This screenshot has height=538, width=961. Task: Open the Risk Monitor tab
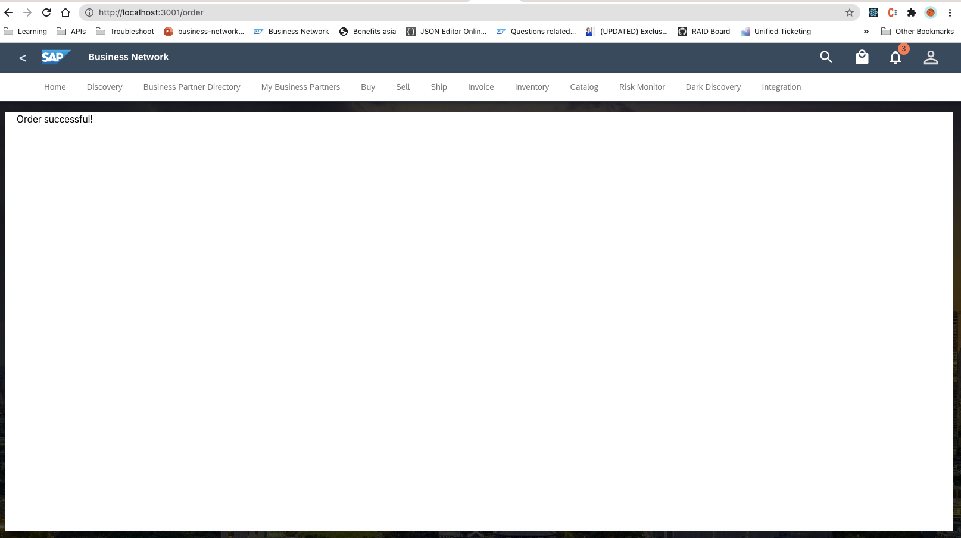tap(642, 87)
